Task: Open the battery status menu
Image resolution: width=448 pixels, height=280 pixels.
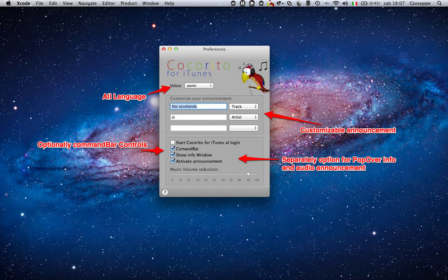Action: click(x=370, y=3)
